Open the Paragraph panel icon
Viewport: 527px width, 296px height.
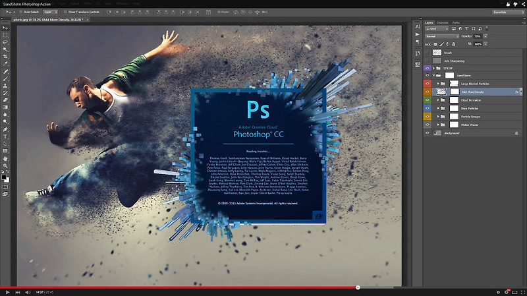[418, 42]
